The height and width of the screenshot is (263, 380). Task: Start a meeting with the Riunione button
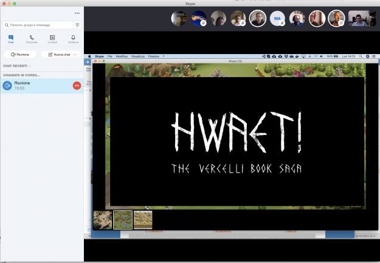[20, 55]
